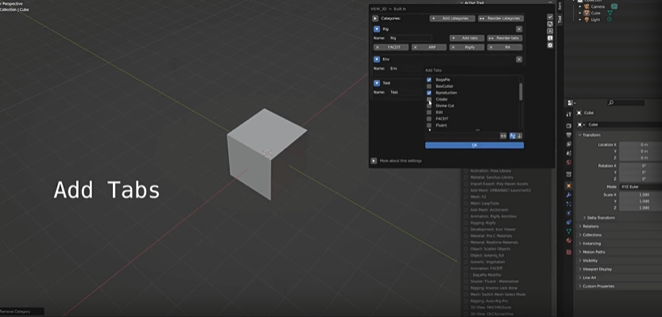Switch to the Tool sidebar tab

point(559,19)
